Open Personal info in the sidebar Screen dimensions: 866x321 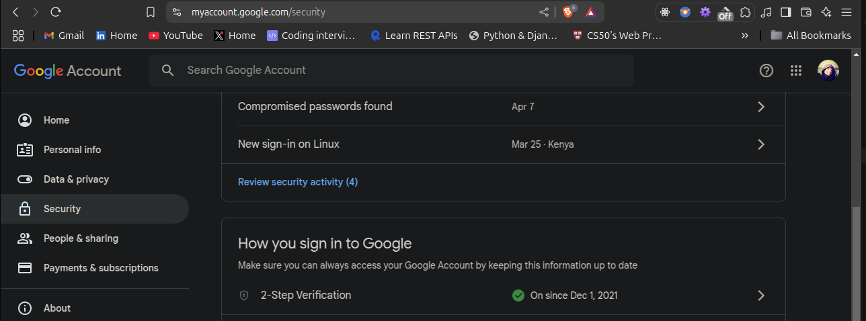[x=95, y=150]
